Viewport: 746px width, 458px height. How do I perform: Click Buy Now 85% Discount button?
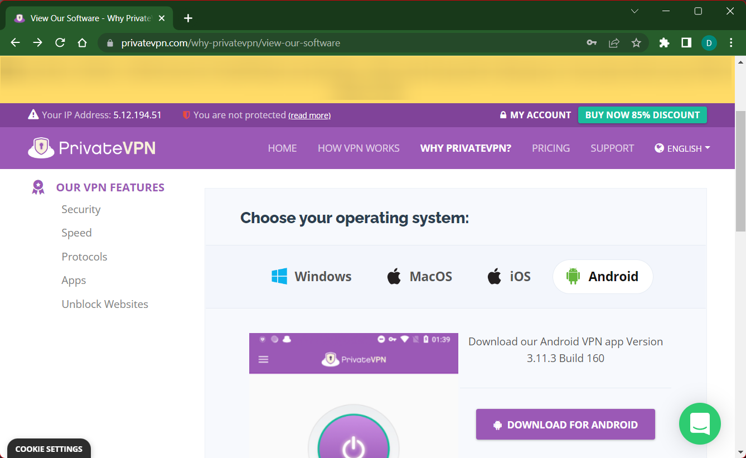[642, 115]
